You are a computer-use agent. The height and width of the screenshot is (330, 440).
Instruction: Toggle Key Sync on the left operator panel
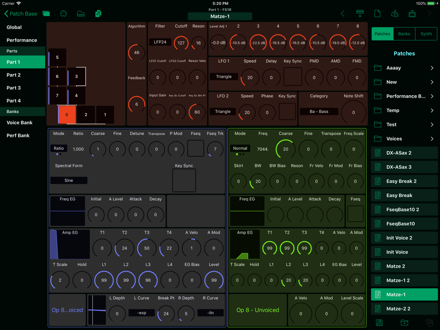(x=184, y=180)
